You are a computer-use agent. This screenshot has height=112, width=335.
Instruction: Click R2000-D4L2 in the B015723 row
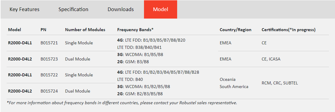click(x=20, y=59)
